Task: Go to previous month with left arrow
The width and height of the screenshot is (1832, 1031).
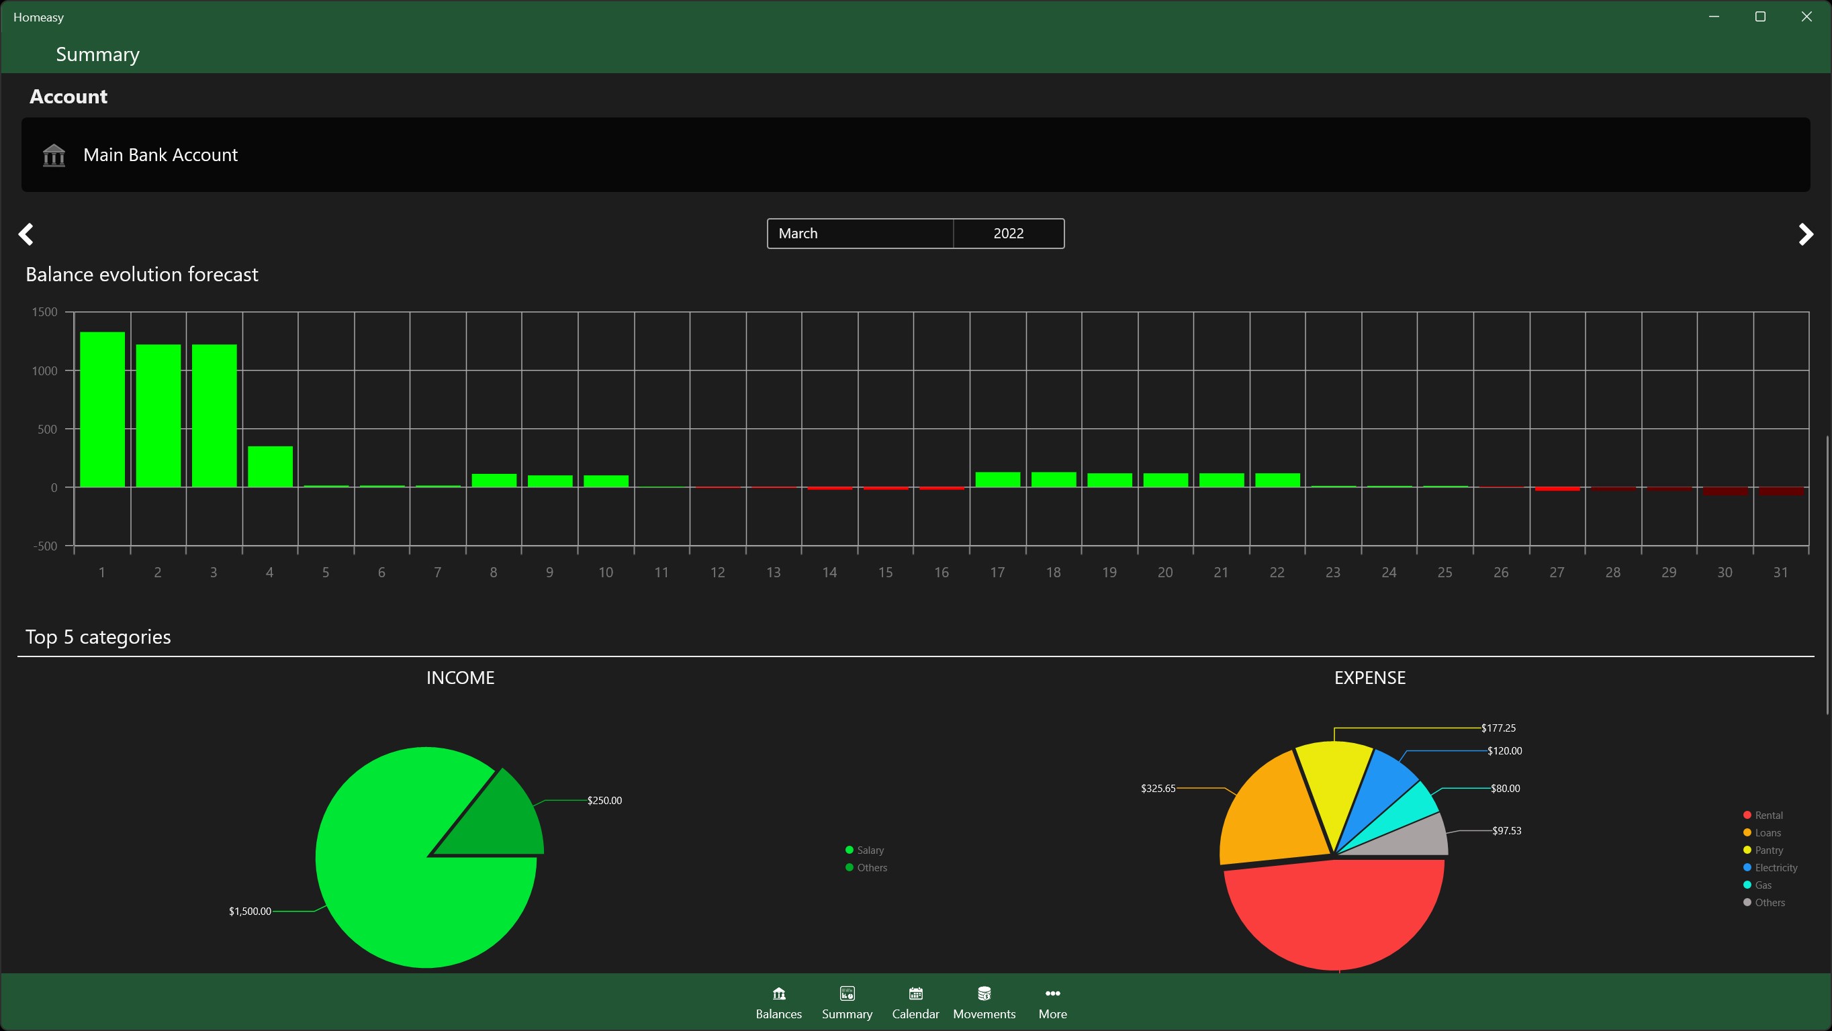Action: click(26, 234)
